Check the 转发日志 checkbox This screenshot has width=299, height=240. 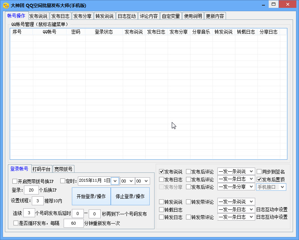(161, 217)
